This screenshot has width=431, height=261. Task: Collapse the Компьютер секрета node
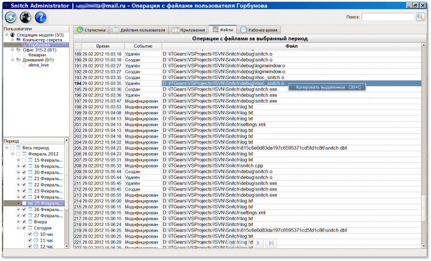coord(13,40)
